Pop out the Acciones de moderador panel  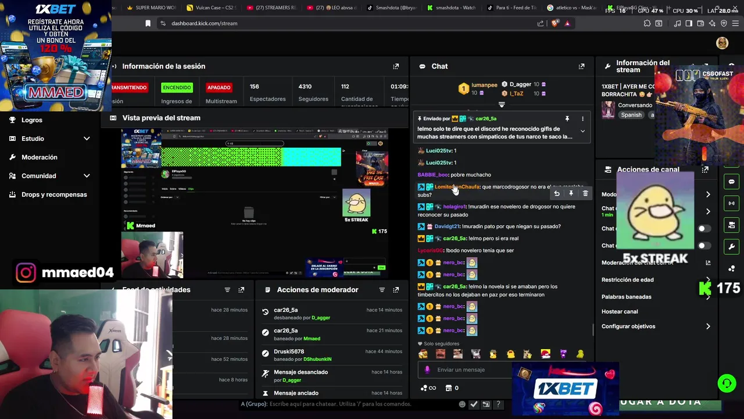(396, 290)
